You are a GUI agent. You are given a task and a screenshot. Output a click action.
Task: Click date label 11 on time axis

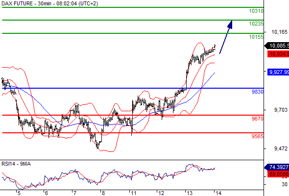click(x=133, y=193)
